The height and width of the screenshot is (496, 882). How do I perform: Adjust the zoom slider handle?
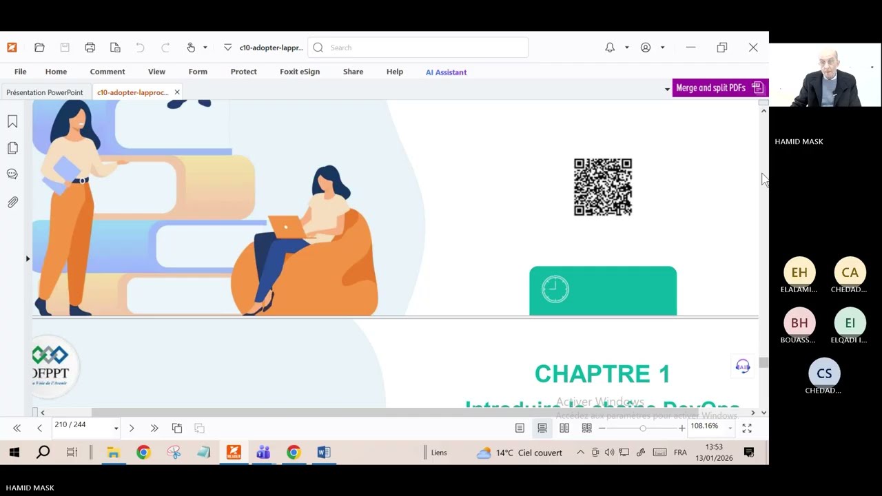coord(643,428)
